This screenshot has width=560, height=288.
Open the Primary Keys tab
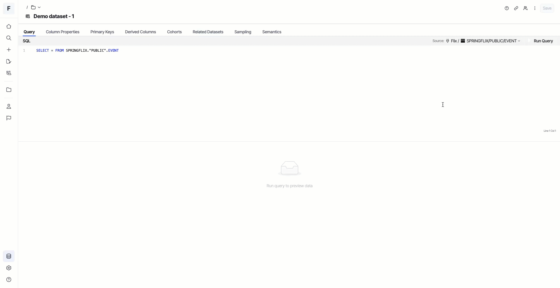click(x=102, y=32)
